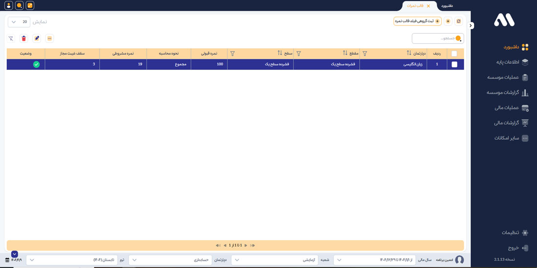Click the red trash delete icon
537x268 pixels.
[24, 39]
